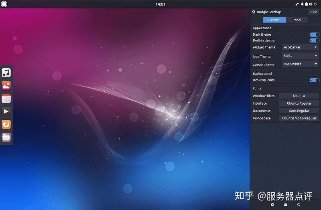Open the file manager dock icon
321x210 pixels.
[x=6, y=137]
